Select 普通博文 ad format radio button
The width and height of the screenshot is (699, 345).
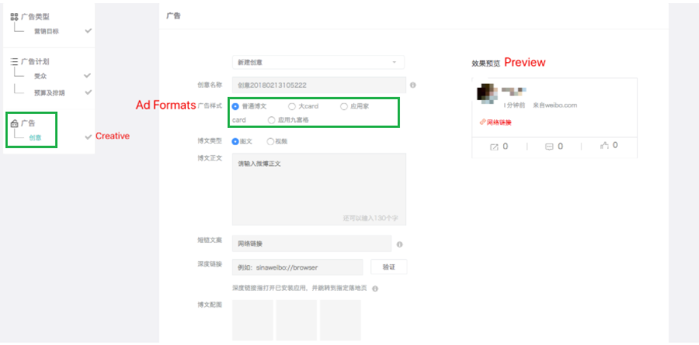point(235,106)
